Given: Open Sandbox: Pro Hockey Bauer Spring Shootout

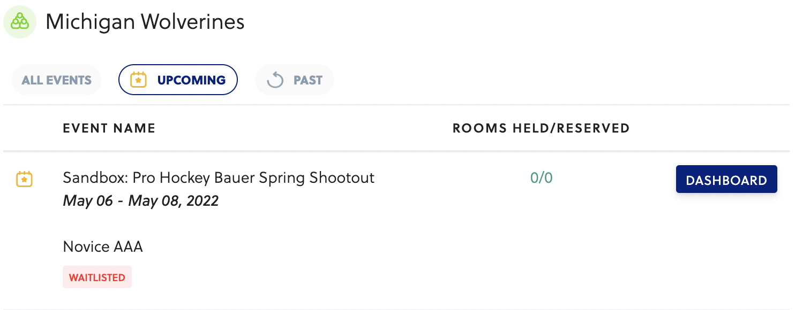Looking at the screenshot, I should (x=219, y=177).
